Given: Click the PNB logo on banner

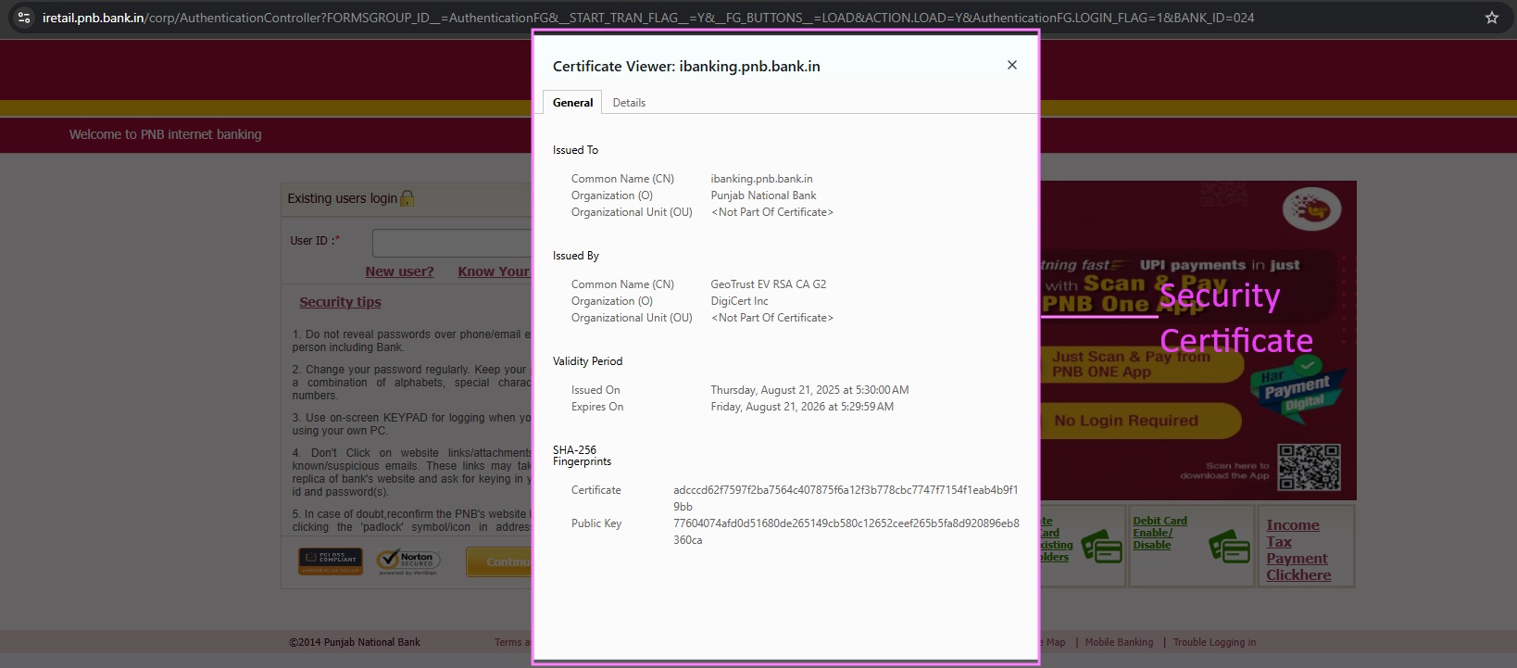Looking at the screenshot, I should click(1311, 208).
